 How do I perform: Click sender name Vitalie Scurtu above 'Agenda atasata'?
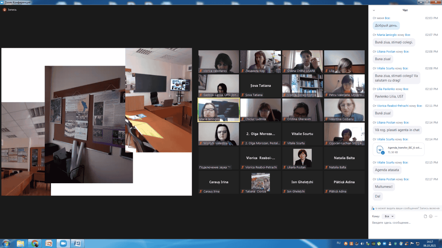386,163
